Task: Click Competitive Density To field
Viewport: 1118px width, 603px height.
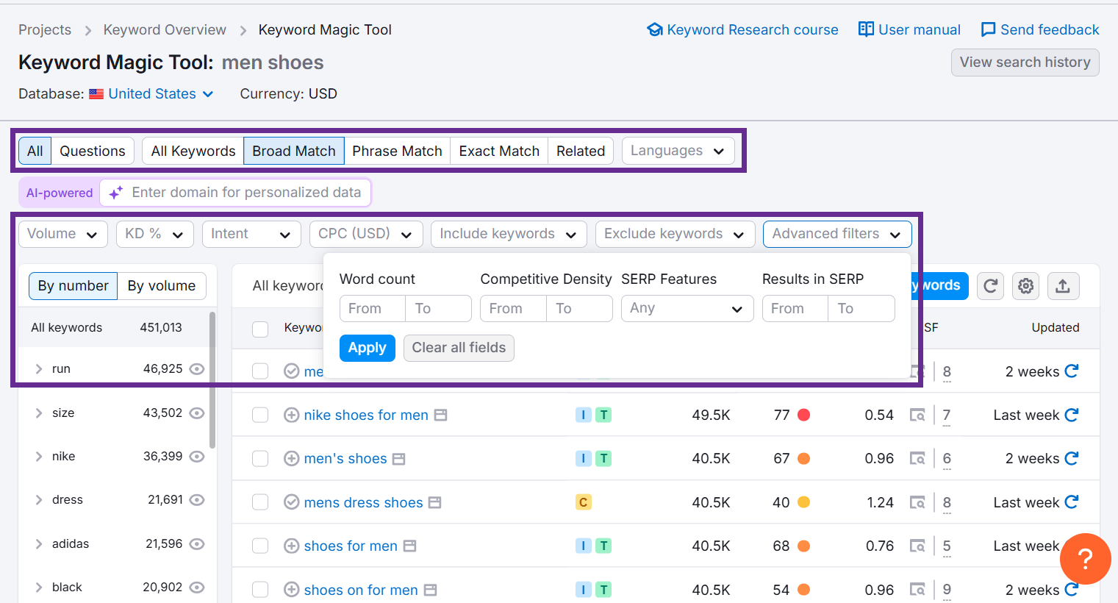Action: tap(579, 309)
